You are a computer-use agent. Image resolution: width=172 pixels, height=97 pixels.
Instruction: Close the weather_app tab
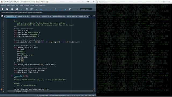tap(29, 16)
